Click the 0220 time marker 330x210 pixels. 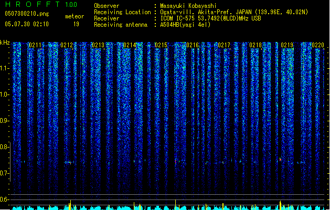click(318, 45)
